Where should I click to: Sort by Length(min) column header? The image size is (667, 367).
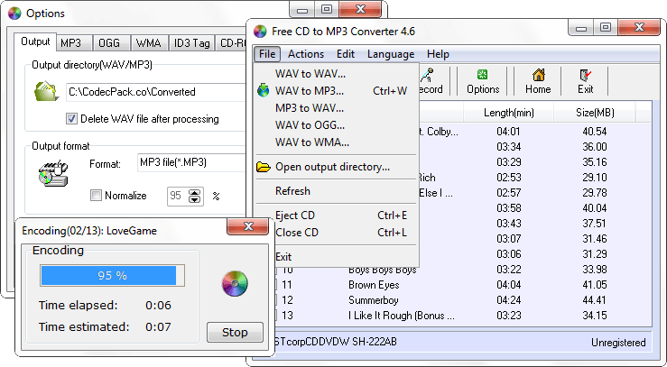pyautogui.click(x=509, y=113)
